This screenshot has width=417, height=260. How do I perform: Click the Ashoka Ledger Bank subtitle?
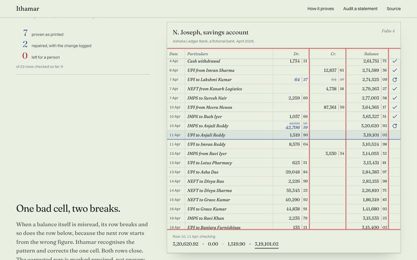coord(214,41)
